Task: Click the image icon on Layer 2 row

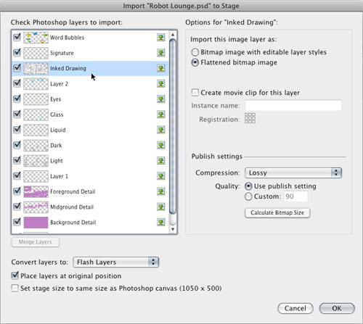Action: [161, 84]
